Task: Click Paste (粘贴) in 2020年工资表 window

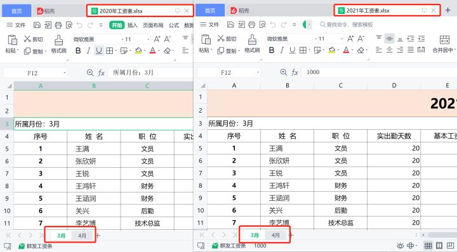Action: (x=12, y=44)
